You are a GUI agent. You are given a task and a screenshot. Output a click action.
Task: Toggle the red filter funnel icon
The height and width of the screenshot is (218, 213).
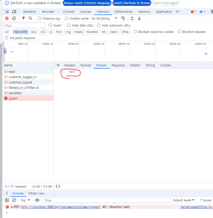pos(23,18)
